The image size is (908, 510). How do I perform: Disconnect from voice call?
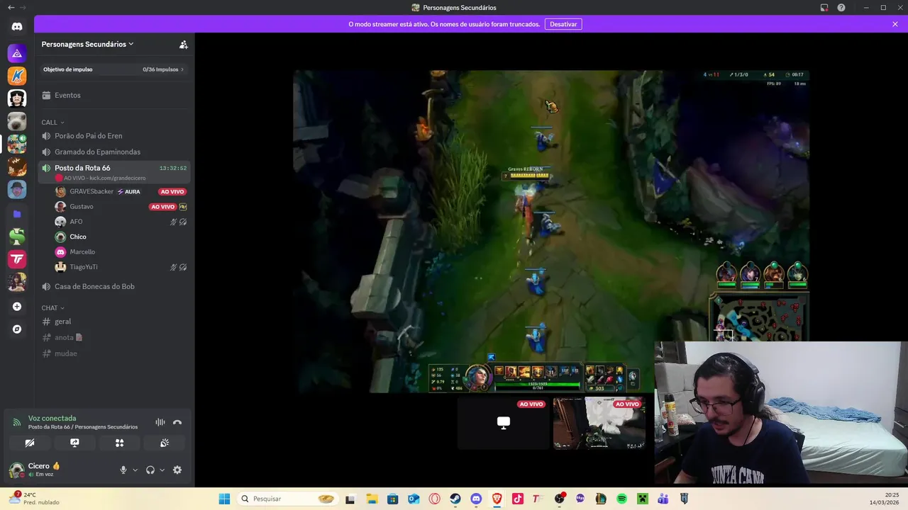(x=177, y=422)
